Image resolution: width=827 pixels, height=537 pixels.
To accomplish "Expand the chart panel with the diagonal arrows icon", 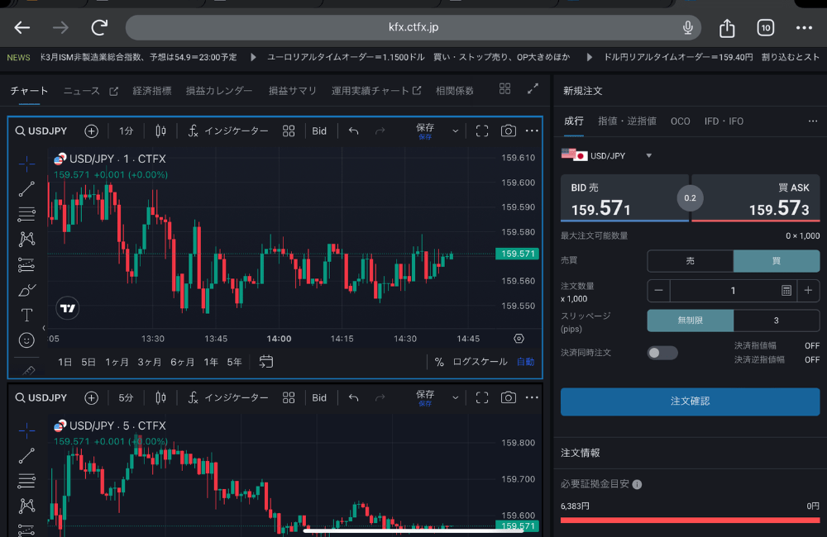I will click(533, 88).
